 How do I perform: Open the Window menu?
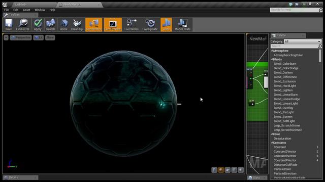[40, 10]
